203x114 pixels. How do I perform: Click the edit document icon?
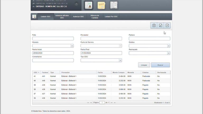160,25
